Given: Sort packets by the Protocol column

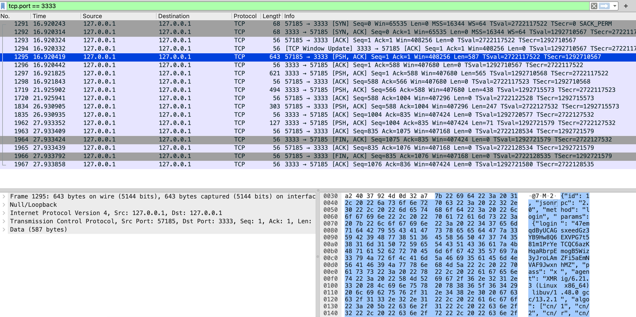Looking at the screenshot, I should [x=245, y=16].
